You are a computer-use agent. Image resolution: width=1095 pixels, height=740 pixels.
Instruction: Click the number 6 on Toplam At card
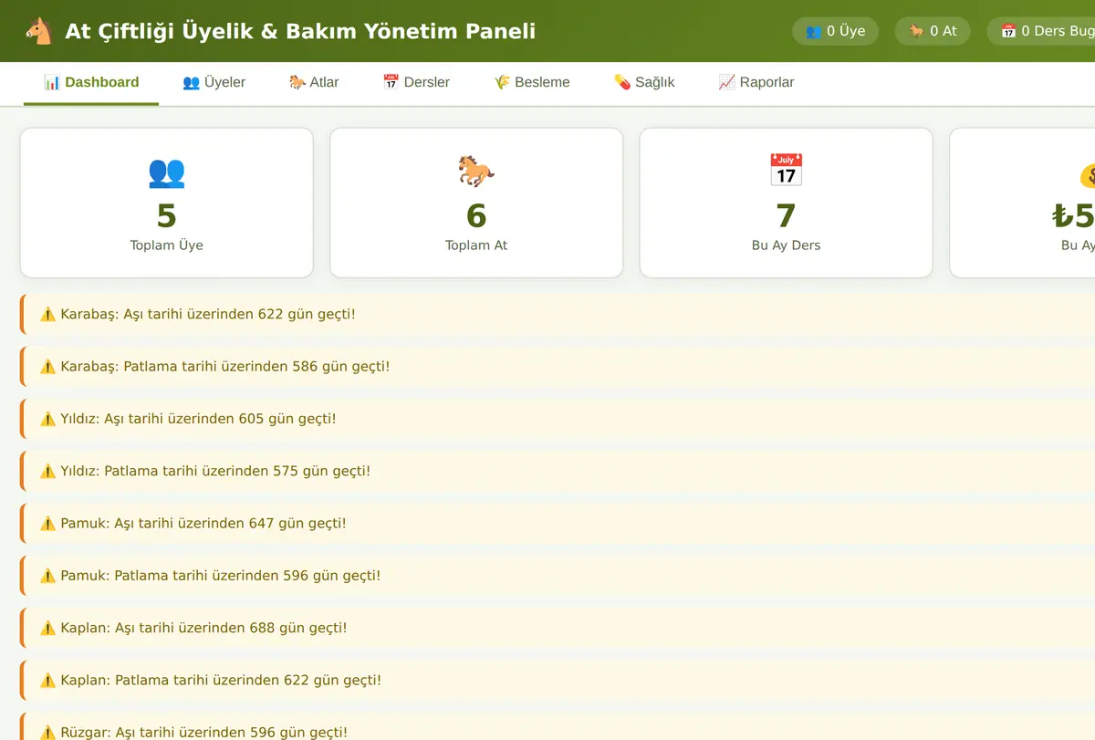476,216
